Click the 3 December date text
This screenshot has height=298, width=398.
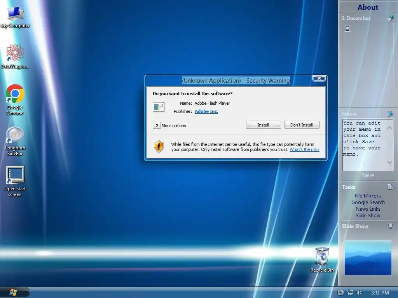point(356,18)
